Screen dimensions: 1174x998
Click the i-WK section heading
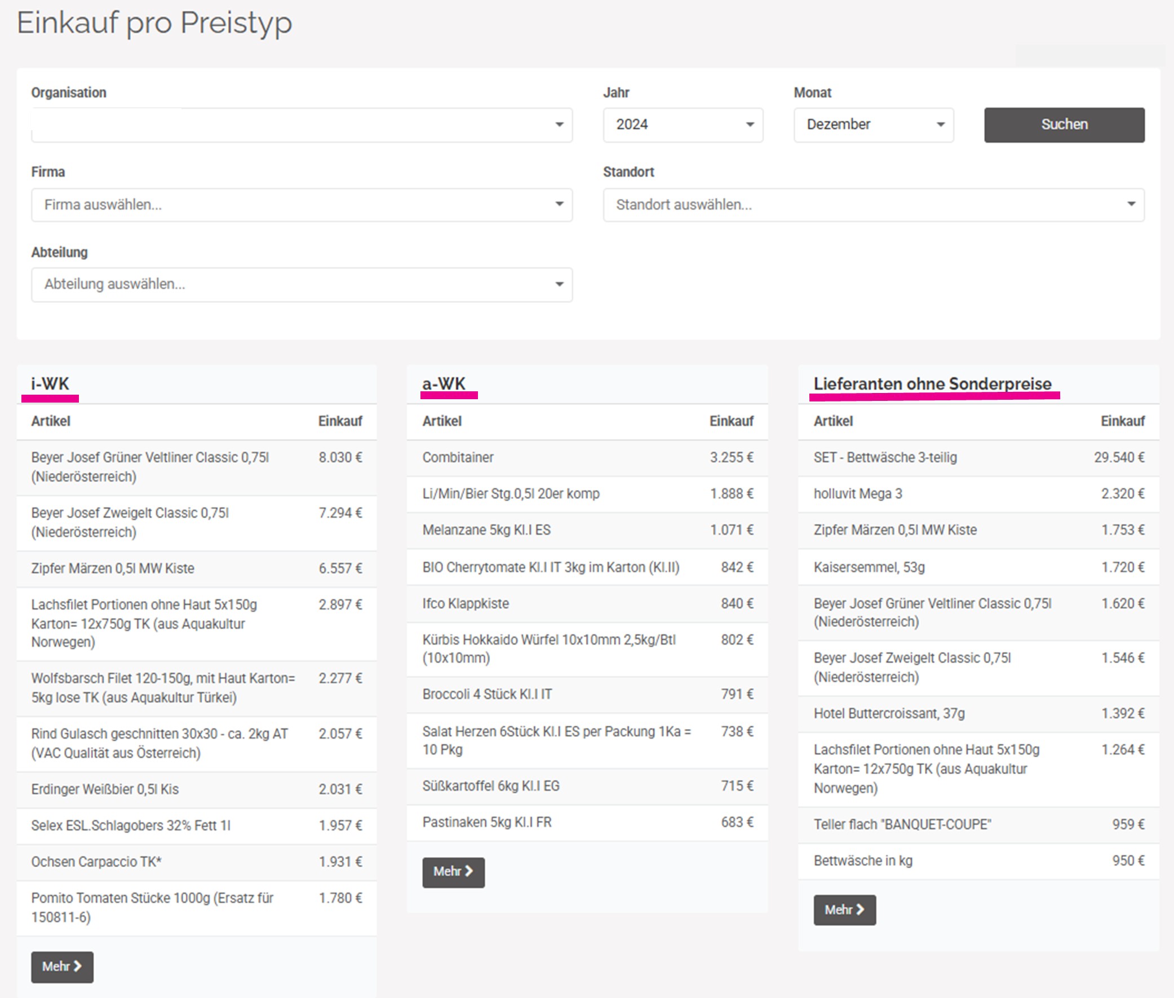click(50, 383)
